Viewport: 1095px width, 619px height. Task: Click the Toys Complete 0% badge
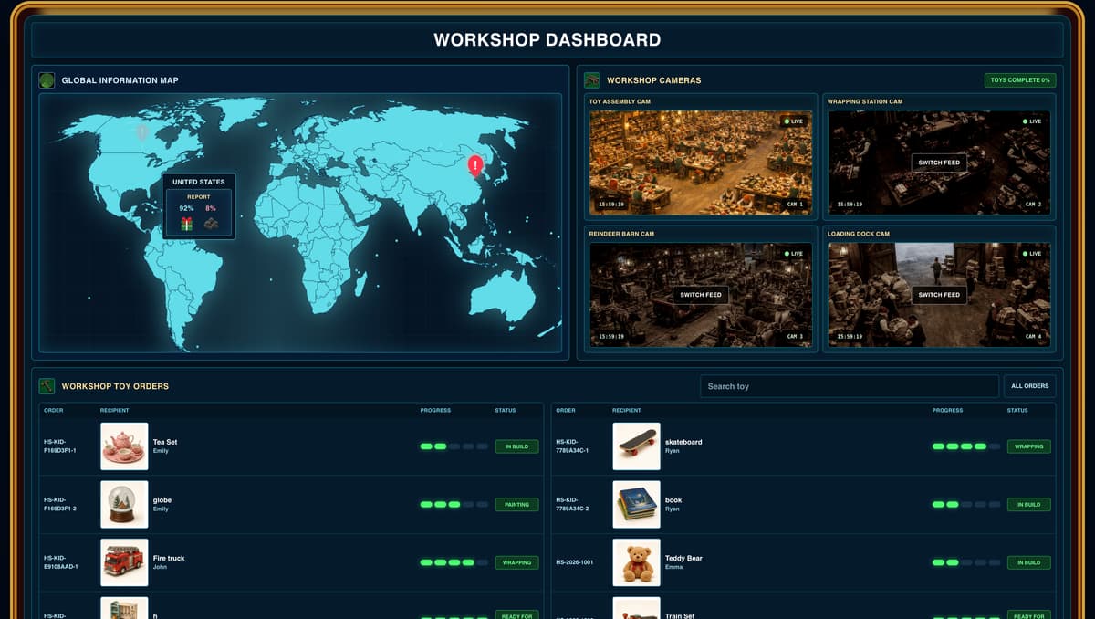click(1020, 80)
